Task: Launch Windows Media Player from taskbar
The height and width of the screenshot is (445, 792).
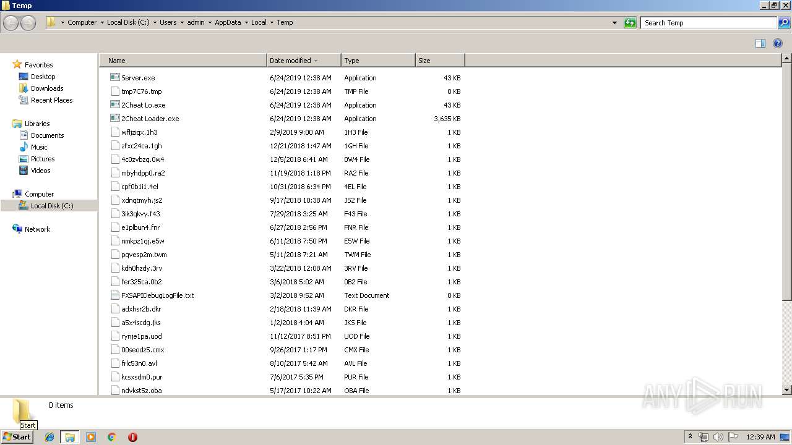Action: [x=91, y=437]
